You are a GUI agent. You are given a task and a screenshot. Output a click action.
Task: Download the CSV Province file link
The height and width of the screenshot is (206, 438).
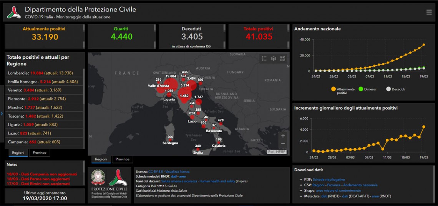point(334,185)
